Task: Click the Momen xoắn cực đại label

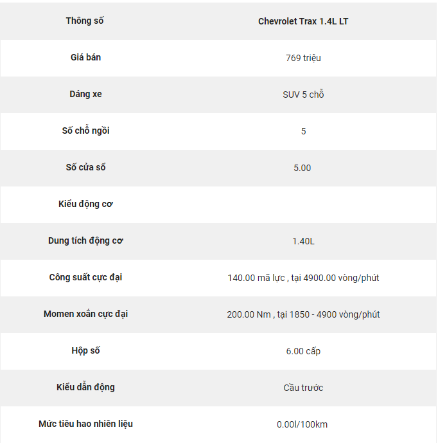Action: [85, 314]
